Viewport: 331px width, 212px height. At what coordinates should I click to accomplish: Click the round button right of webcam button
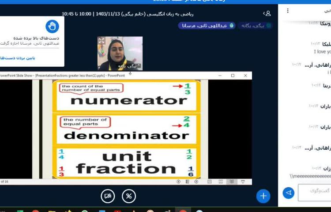click(129, 196)
